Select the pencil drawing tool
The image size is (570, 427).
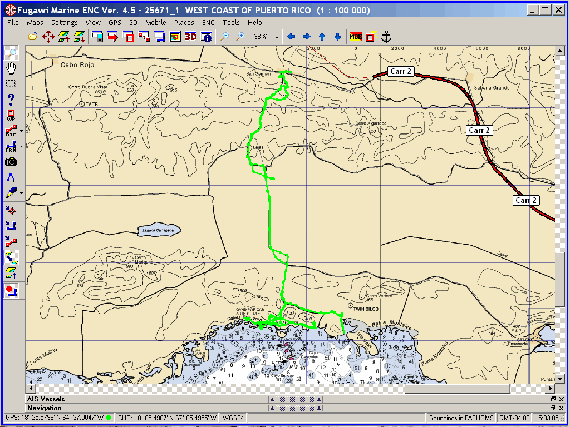pyautogui.click(x=11, y=193)
